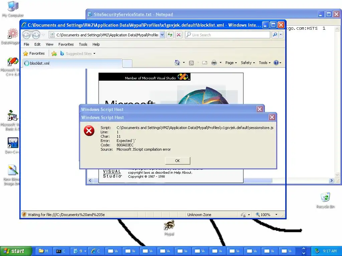
Task: Open the Tools command bar dropdown
Action: point(265,63)
